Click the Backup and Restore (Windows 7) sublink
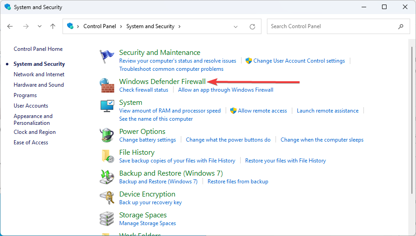 pyautogui.click(x=159, y=182)
